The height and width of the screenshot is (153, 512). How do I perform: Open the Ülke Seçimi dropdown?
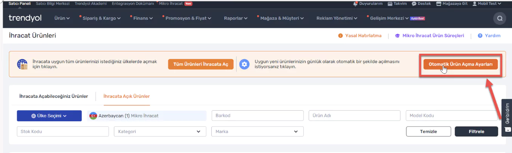point(49,116)
